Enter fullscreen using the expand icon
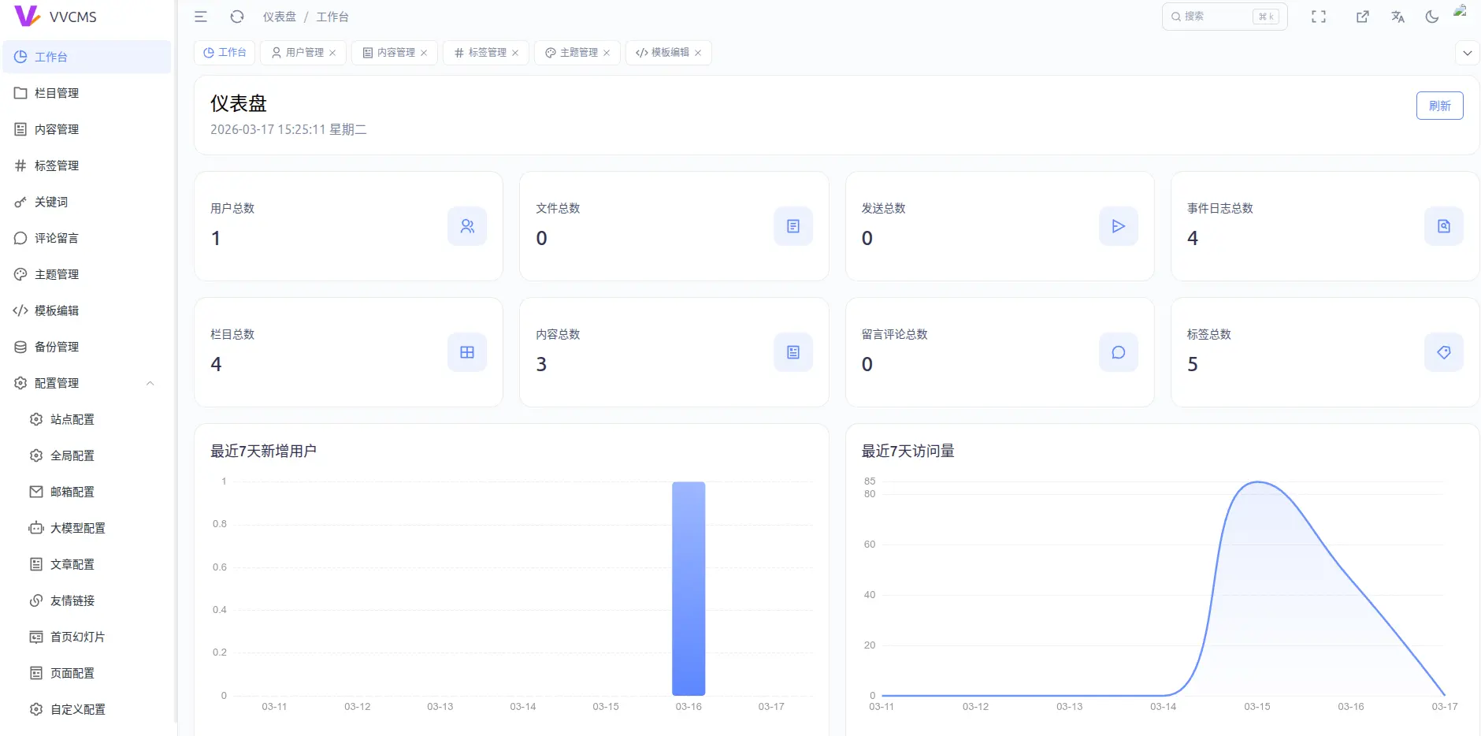Image resolution: width=1481 pixels, height=736 pixels. pos(1320,16)
